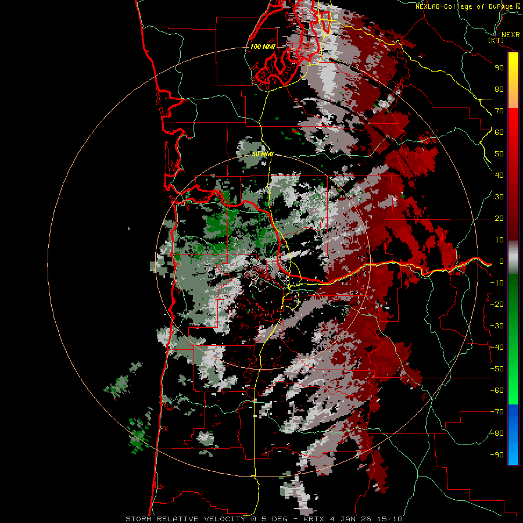Click the '70' value on the color scale

click(499, 111)
